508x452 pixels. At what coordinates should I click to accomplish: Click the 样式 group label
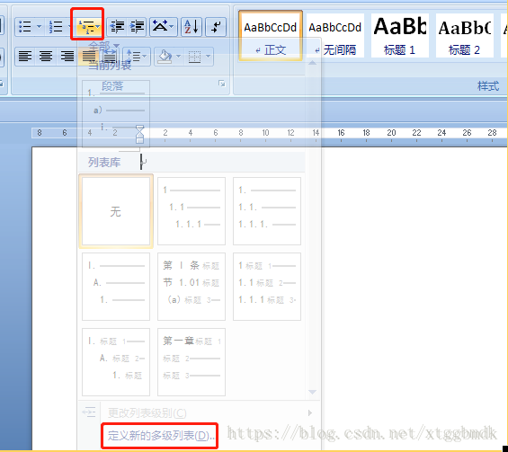click(x=488, y=86)
